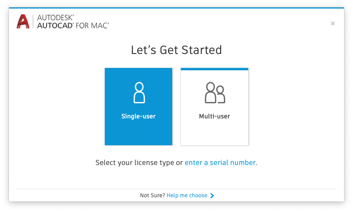Click the "Not Sure?" footer text
This screenshot has height=212, width=353.
152,196
